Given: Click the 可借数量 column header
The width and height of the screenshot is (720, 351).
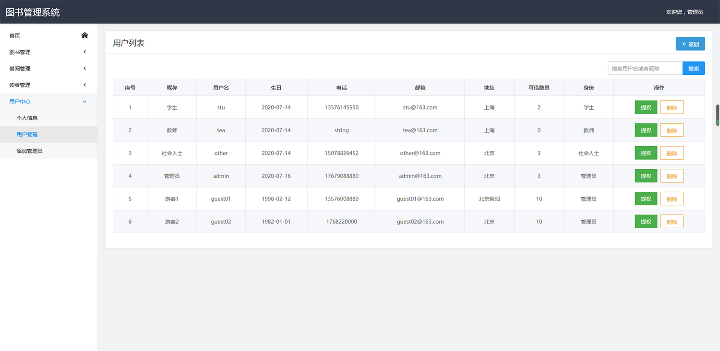Looking at the screenshot, I should click(539, 88).
